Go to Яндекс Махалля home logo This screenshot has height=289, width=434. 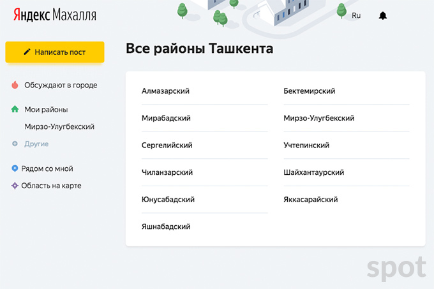pos(55,15)
